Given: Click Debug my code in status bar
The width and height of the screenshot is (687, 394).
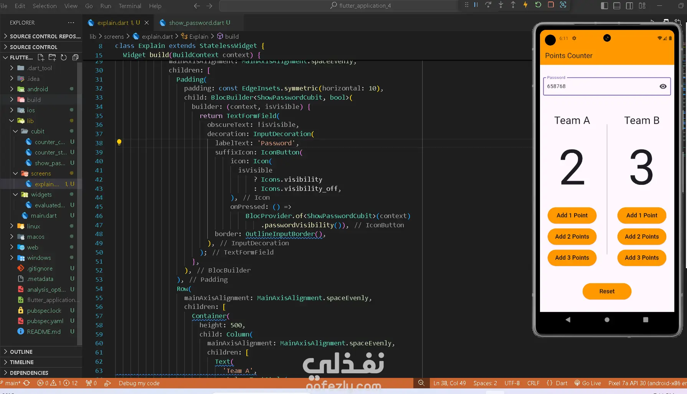Looking at the screenshot, I should (139, 383).
